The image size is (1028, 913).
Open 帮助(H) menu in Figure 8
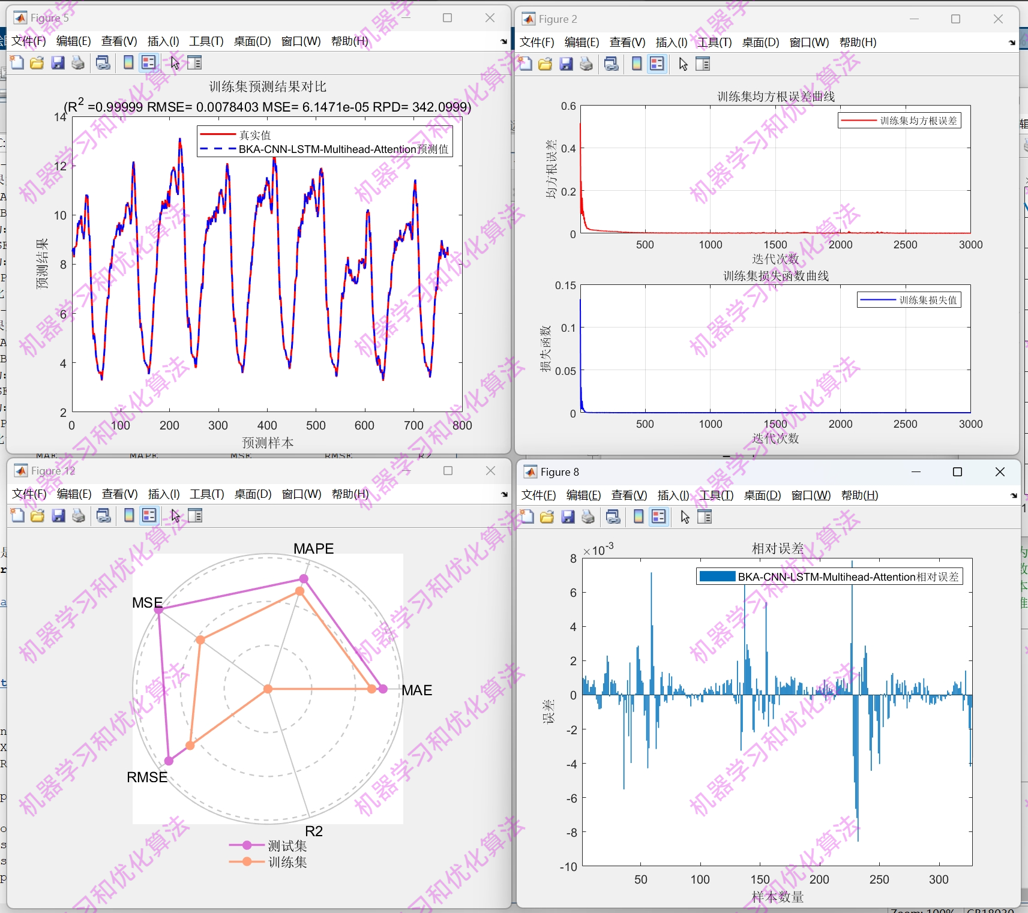pos(859,495)
